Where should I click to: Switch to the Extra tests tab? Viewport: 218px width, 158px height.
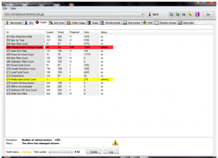pyautogui.click(x=186, y=23)
